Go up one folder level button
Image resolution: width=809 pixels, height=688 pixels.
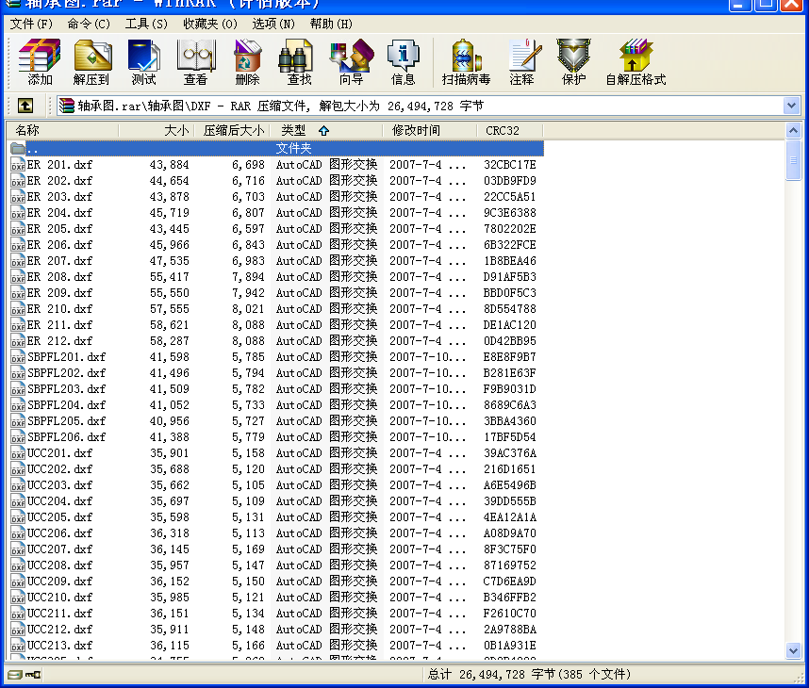(25, 106)
